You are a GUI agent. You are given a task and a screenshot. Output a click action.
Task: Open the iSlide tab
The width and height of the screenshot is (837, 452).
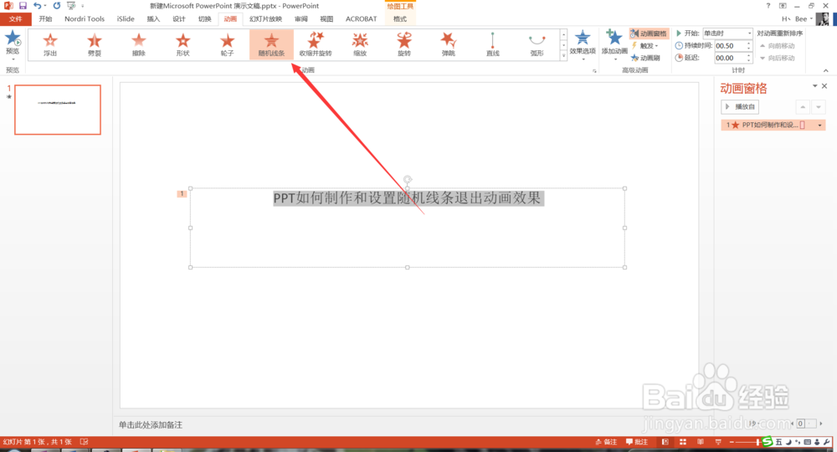126,19
